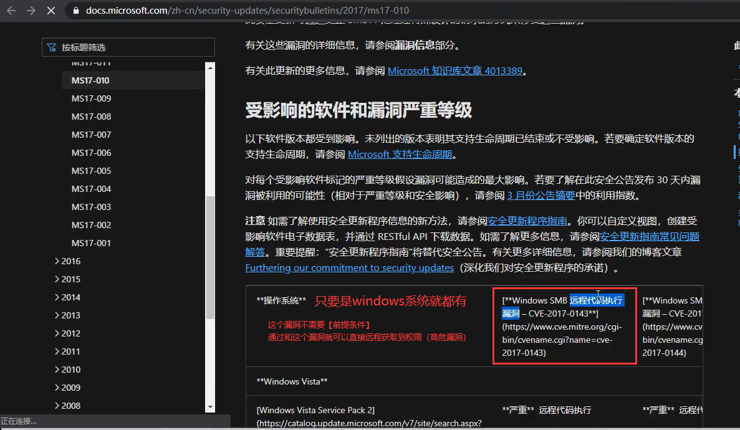
Task: Click sidebar scrollbar down arrow
Action: [210, 407]
